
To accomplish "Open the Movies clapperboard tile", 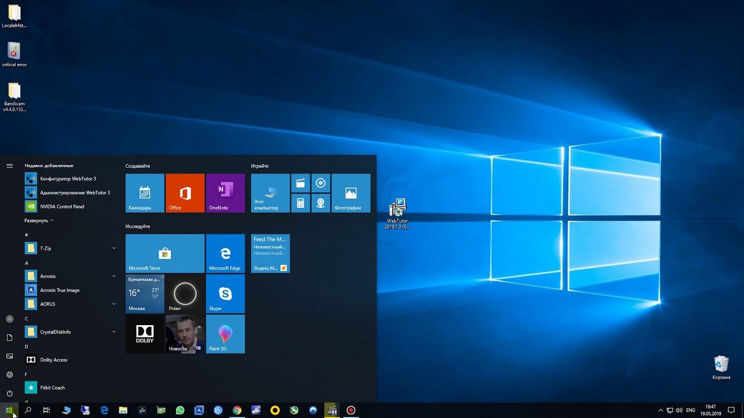I will pyautogui.click(x=301, y=183).
